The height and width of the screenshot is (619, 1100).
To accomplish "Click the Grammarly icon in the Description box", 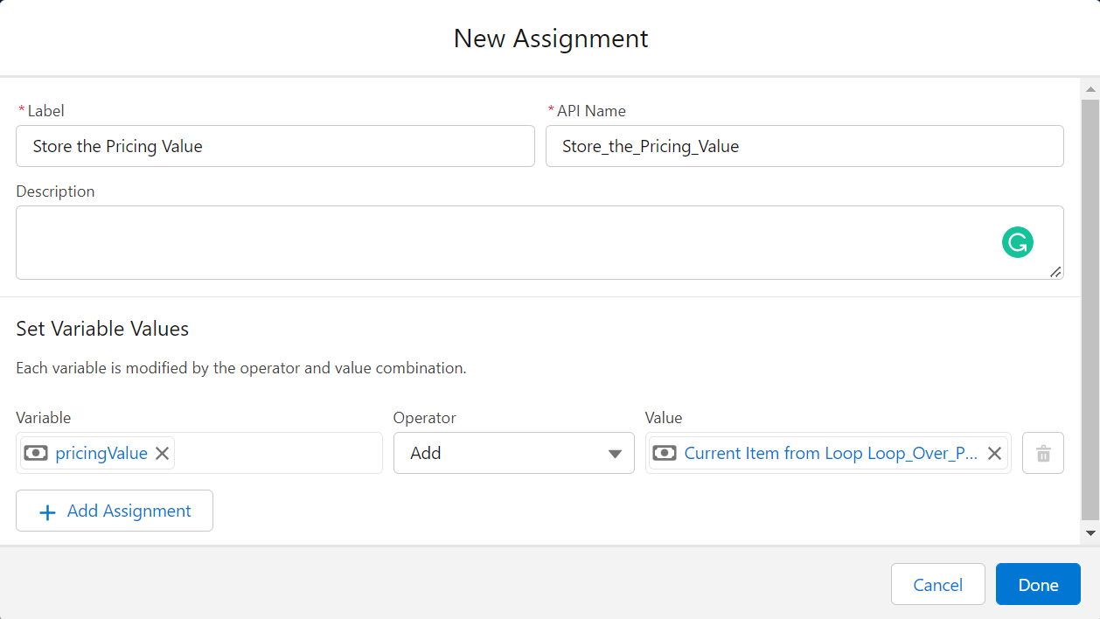I will point(1017,241).
